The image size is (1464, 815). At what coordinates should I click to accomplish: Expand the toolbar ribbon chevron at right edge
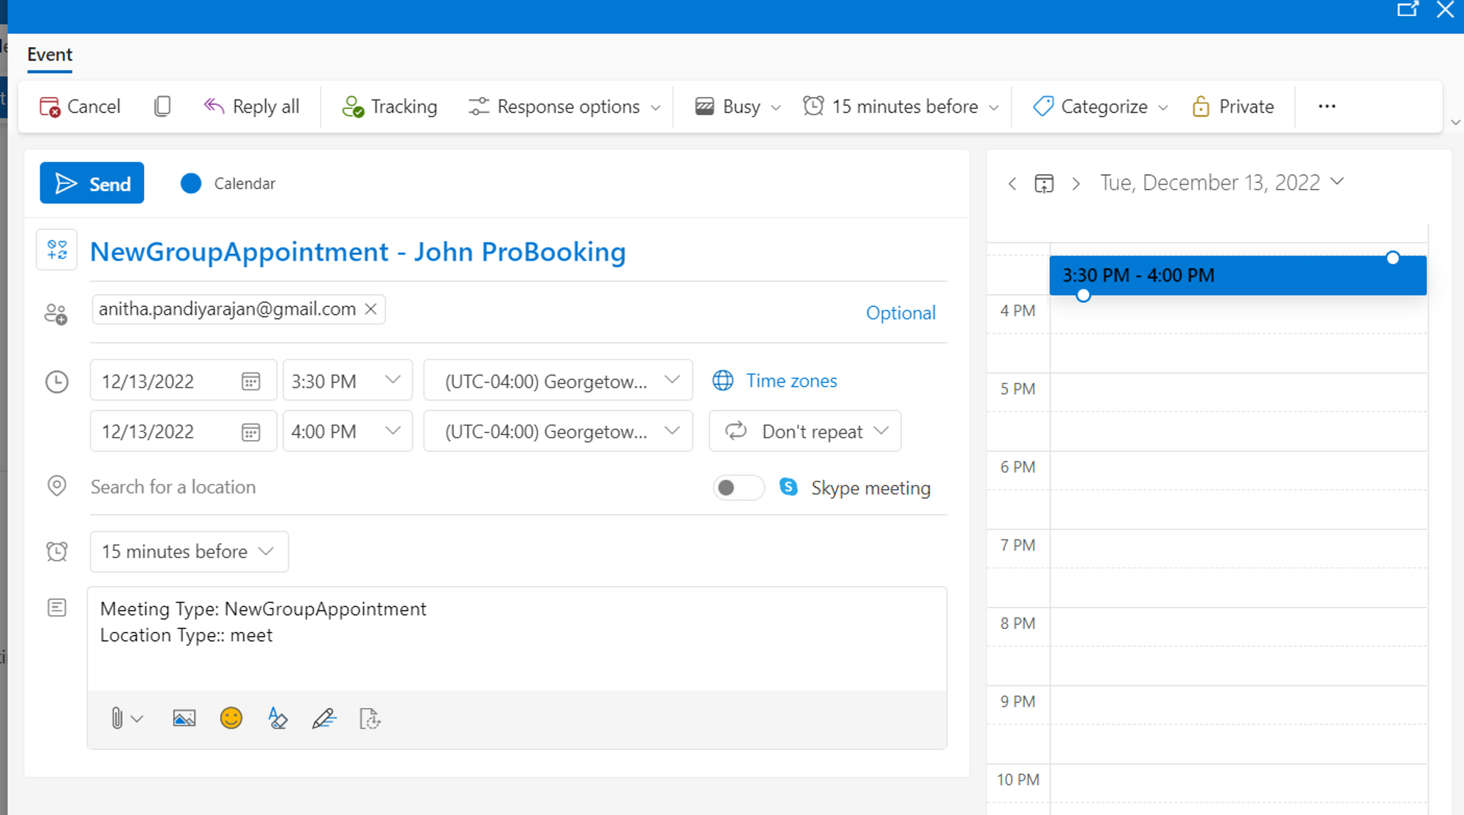(1455, 123)
